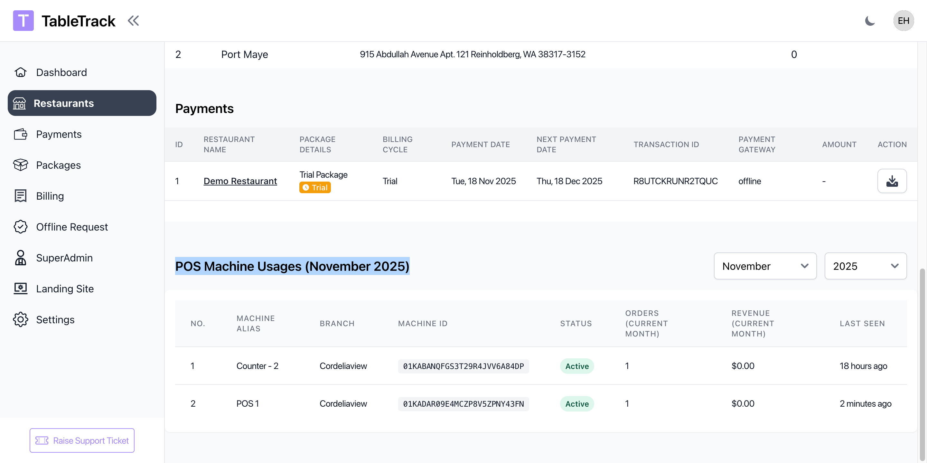The width and height of the screenshot is (927, 463).
Task: Click the TableTrack logo icon
Action: click(x=23, y=21)
